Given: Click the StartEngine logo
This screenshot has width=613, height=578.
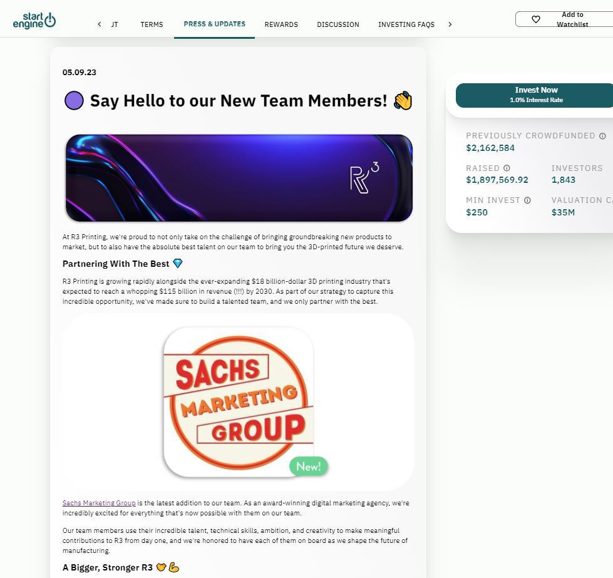Looking at the screenshot, I should 34,20.
